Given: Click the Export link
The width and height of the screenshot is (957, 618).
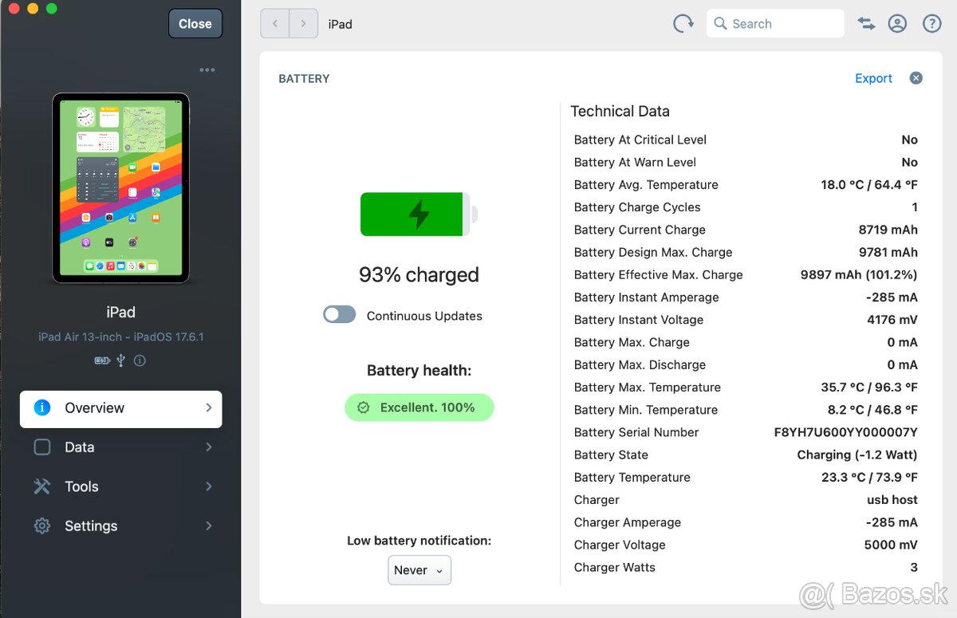Looking at the screenshot, I should 873,78.
